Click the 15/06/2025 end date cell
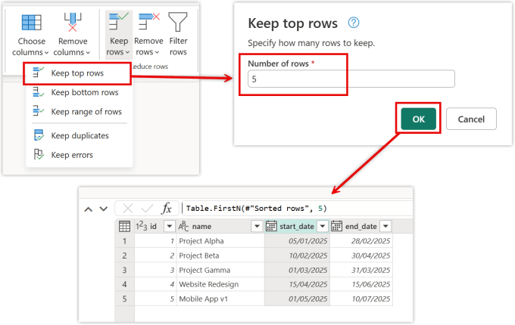Viewport: 515px width, 325px height. 361,284
